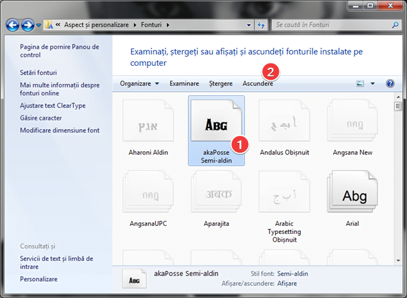
Task: Maximize the Fonturi window
Action: click(371, 6)
